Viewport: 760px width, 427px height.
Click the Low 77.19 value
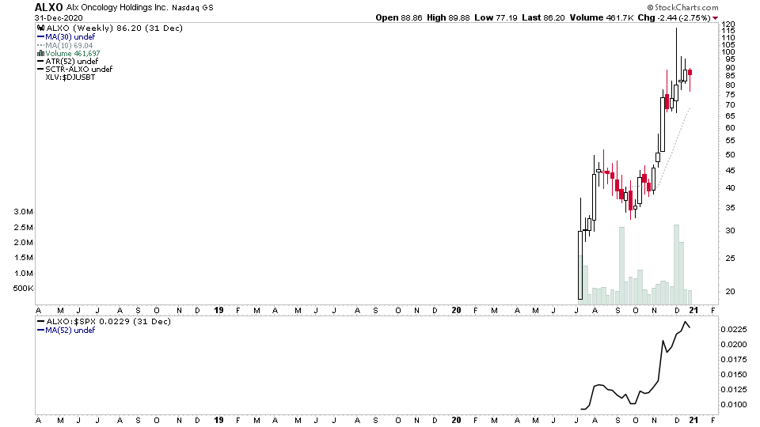496,17
